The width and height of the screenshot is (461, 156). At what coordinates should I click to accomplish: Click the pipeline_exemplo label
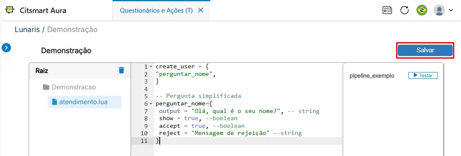point(372,76)
